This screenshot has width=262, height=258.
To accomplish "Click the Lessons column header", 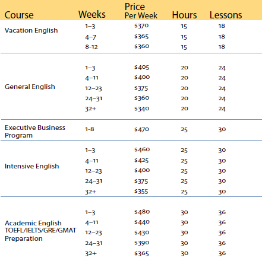I will (x=226, y=15).
